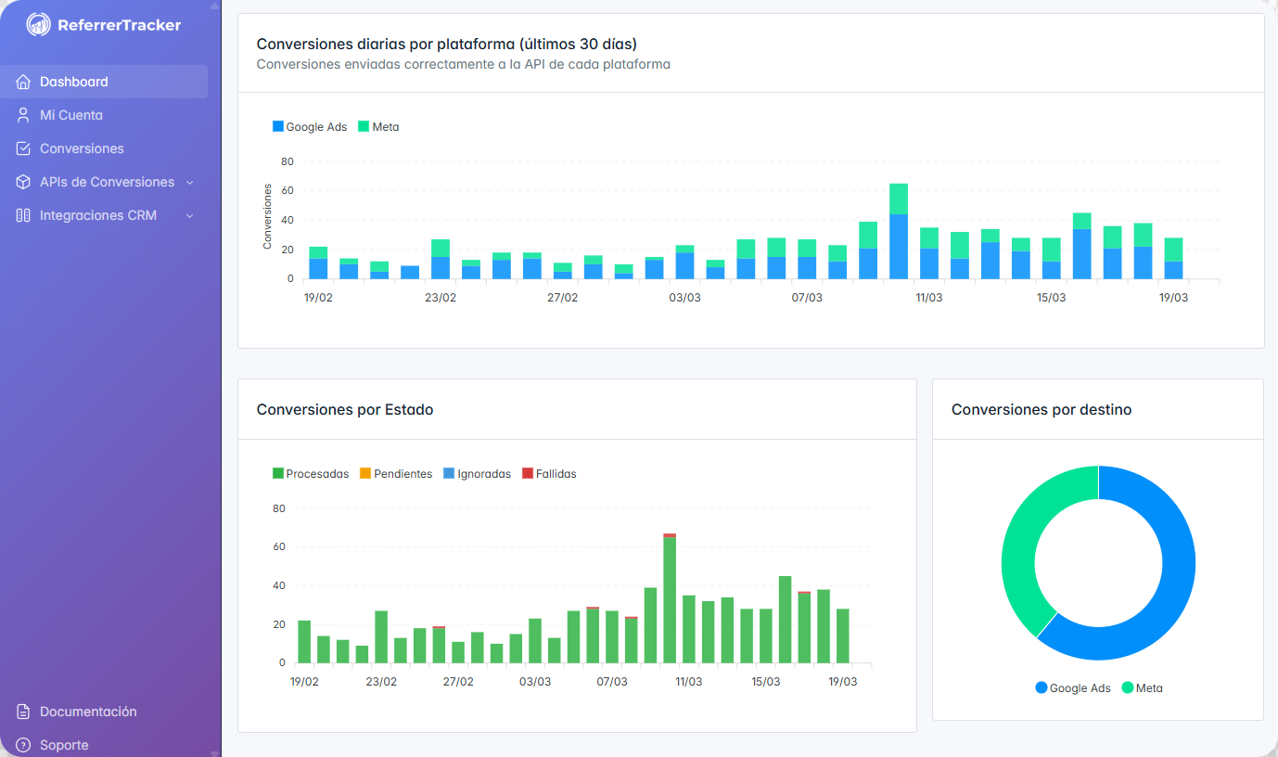
Task: Click the Soporte link
Action: click(66, 745)
